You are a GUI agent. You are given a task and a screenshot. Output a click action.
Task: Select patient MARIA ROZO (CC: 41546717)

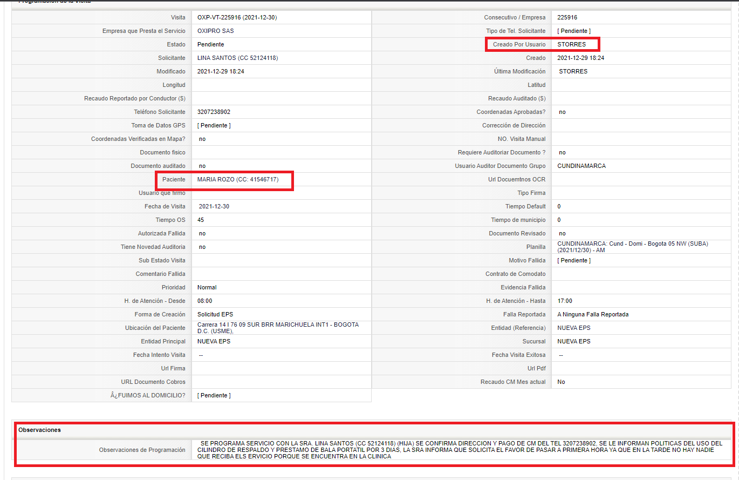[x=238, y=179]
